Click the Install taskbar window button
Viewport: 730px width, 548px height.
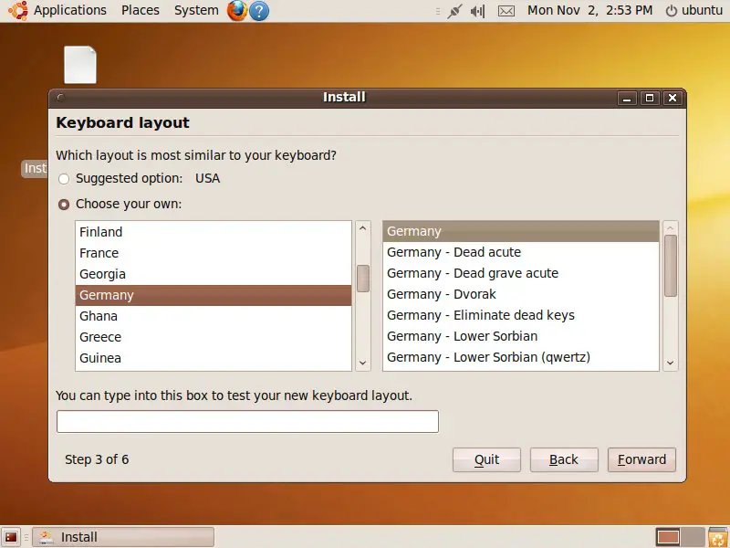pyautogui.click(x=123, y=537)
